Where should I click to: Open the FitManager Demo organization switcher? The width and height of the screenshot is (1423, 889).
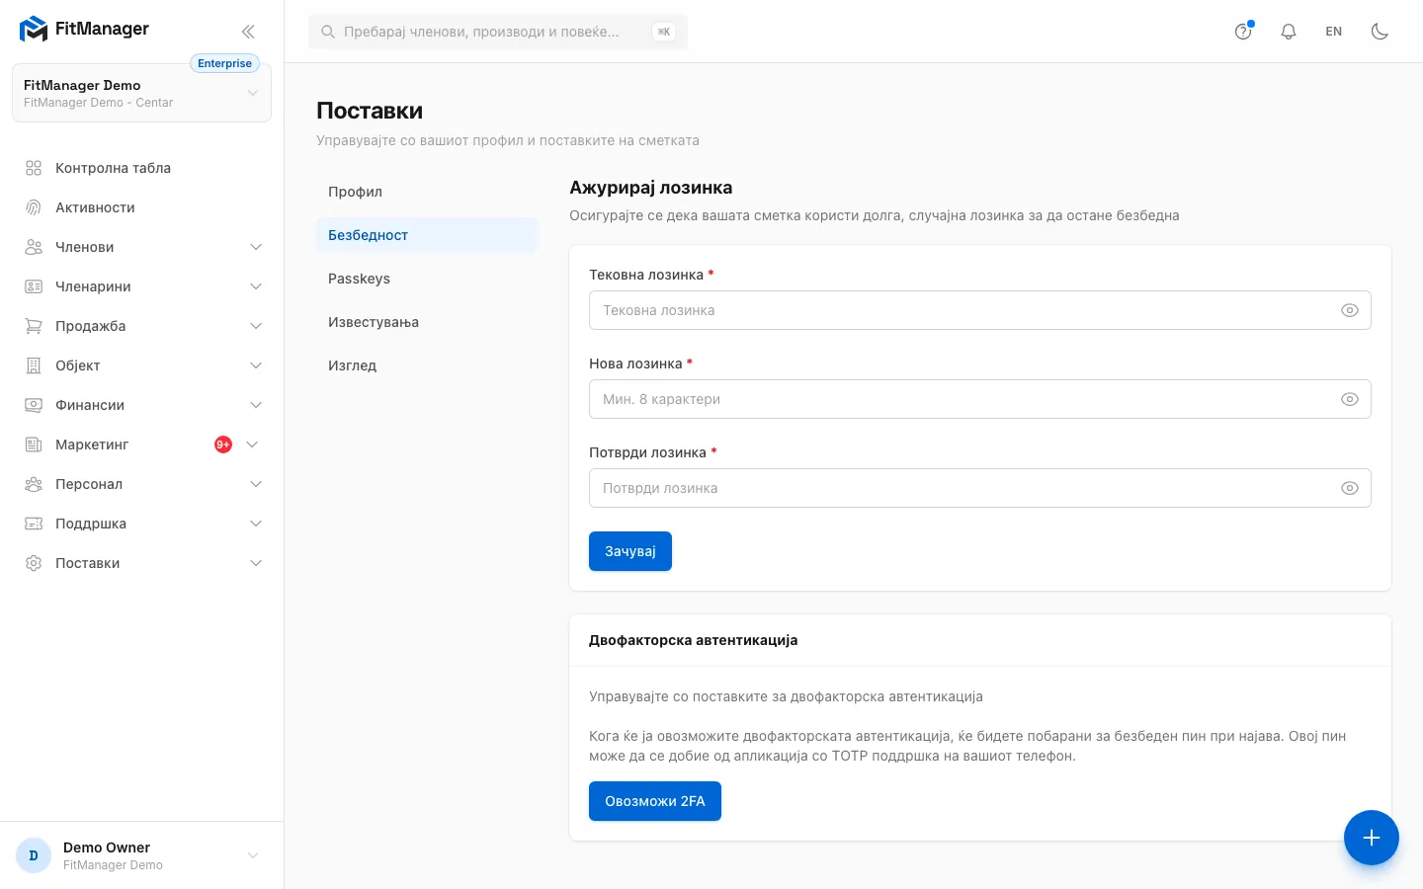141,93
